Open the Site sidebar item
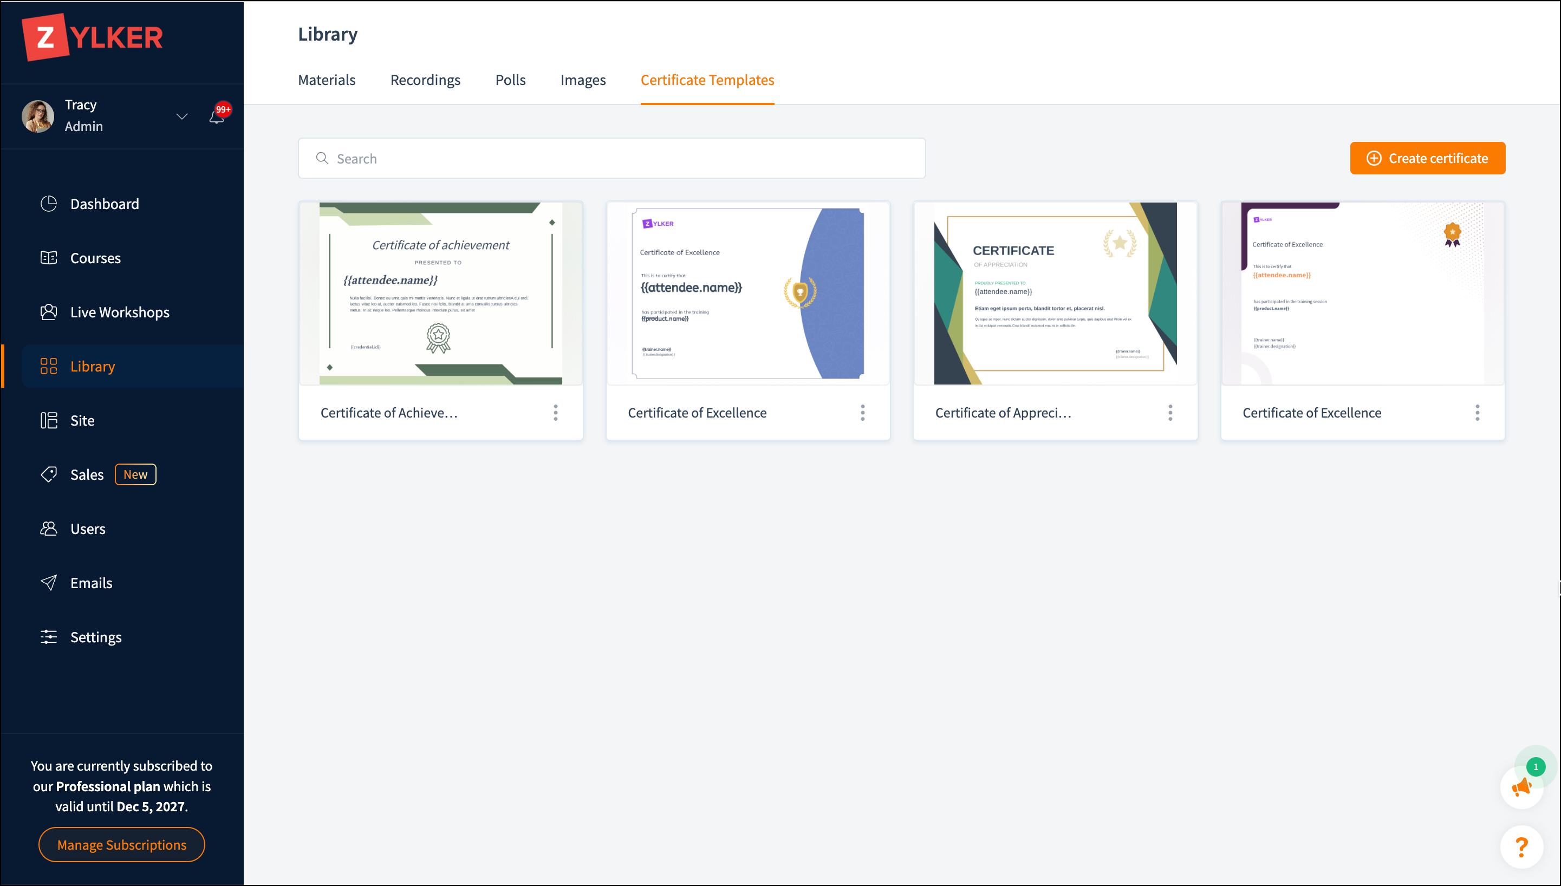 pos(82,420)
